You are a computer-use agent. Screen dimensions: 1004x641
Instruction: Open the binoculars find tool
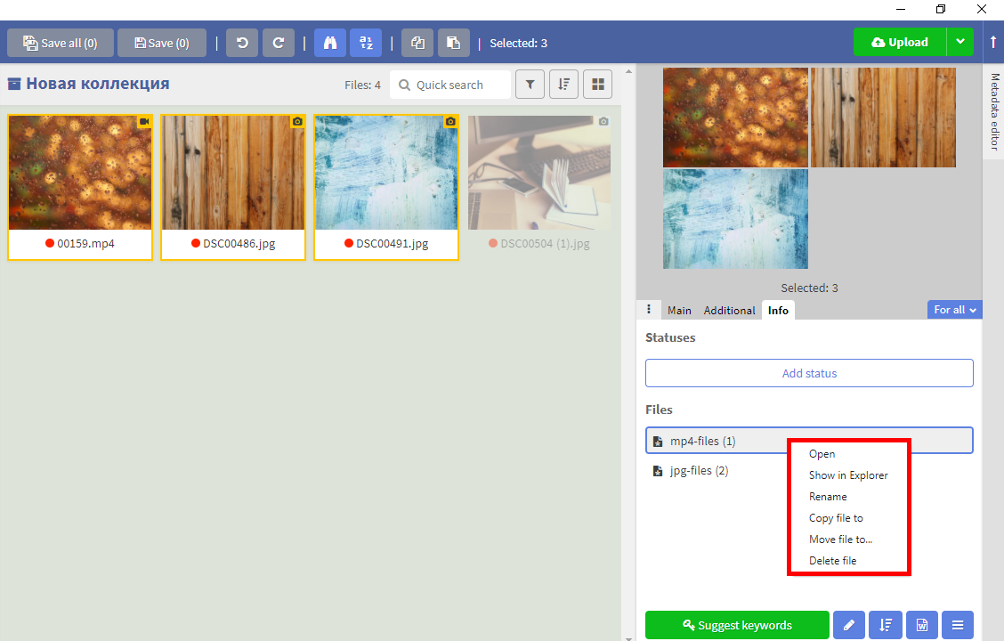[329, 43]
